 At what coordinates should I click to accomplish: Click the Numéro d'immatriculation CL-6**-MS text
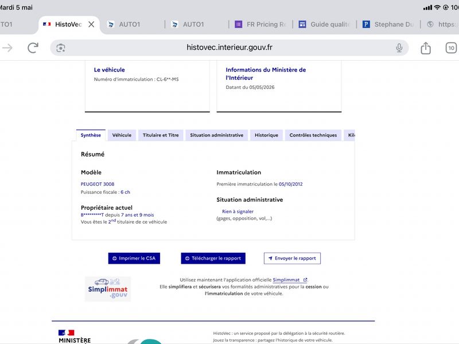(x=136, y=79)
